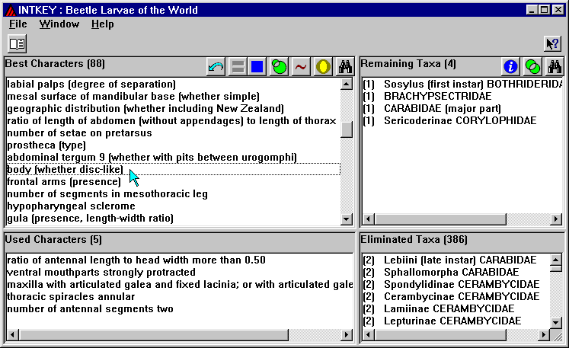The height and width of the screenshot is (348, 569).
Task: Click the INTKEY red title bar application icon
Action: click(11, 10)
